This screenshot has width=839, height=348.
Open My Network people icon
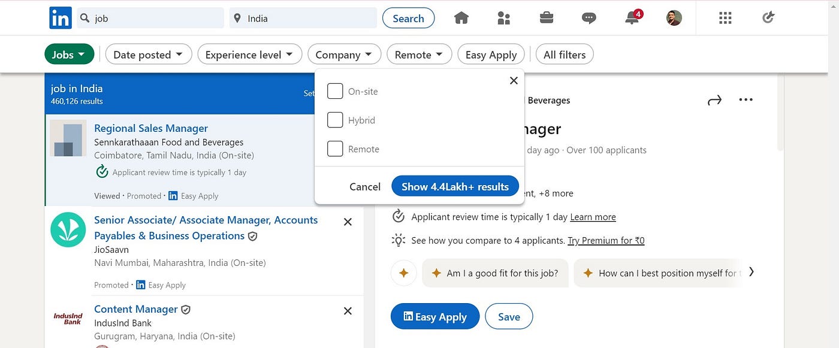tap(504, 18)
